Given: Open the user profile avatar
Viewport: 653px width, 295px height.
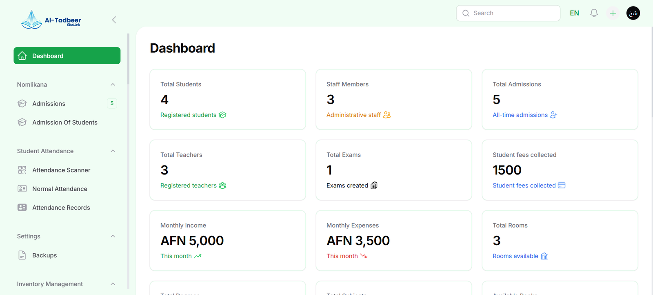Looking at the screenshot, I should [633, 13].
